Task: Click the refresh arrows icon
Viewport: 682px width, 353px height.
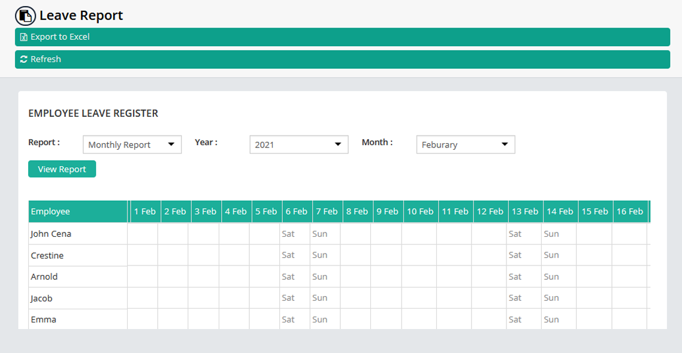Action: click(x=24, y=59)
